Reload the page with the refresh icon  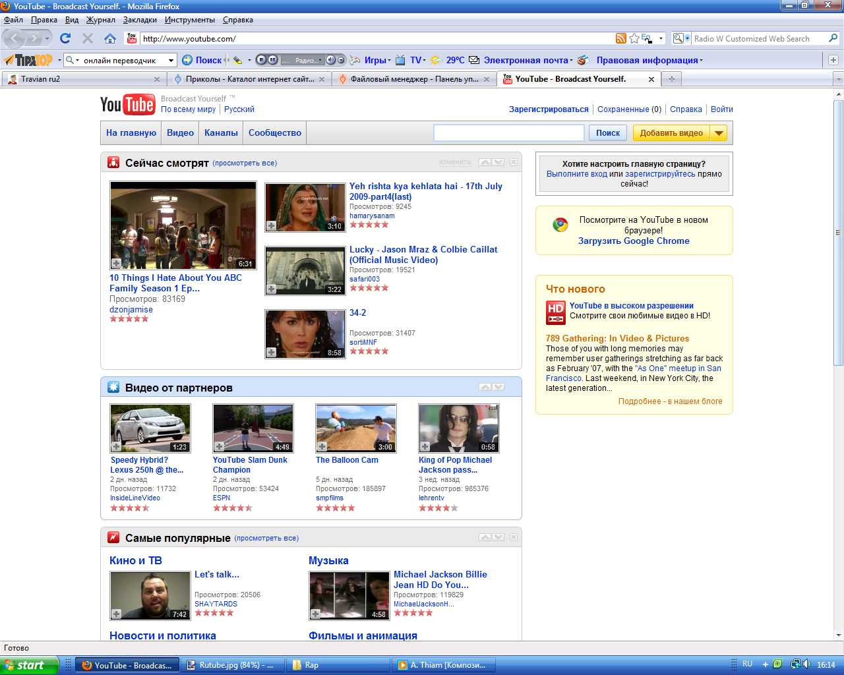pyautogui.click(x=65, y=38)
